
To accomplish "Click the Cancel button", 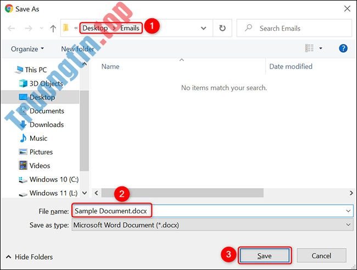I will point(321,256).
